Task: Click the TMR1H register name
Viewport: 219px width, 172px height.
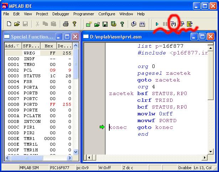Action: pos(31,150)
